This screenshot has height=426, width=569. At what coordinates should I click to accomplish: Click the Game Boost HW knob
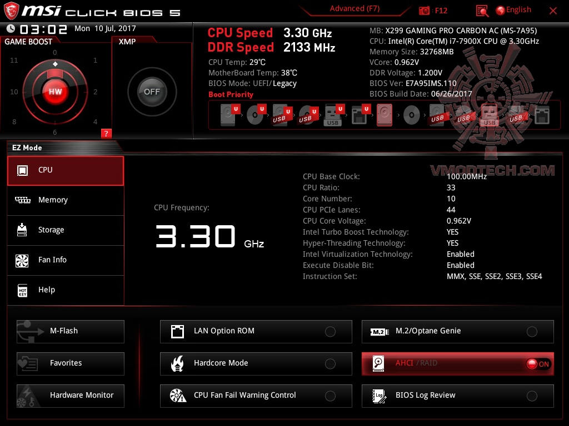(x=55, y=92)
